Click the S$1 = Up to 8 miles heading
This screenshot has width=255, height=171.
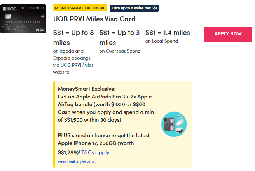(x=73, y=37)
